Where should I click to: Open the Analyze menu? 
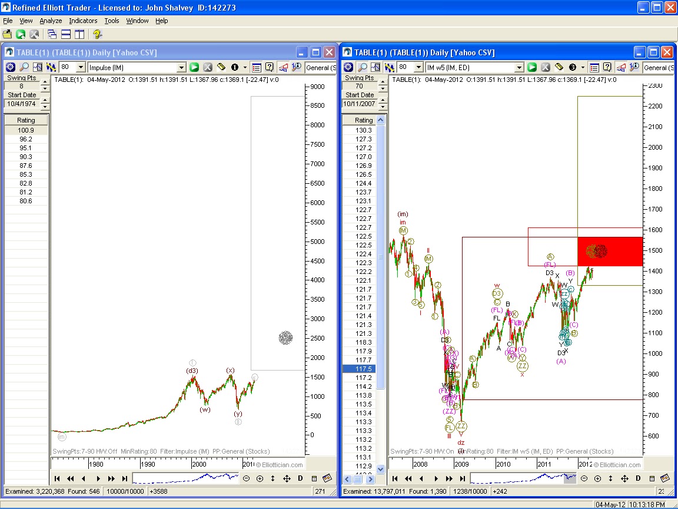tap(51, 21)
